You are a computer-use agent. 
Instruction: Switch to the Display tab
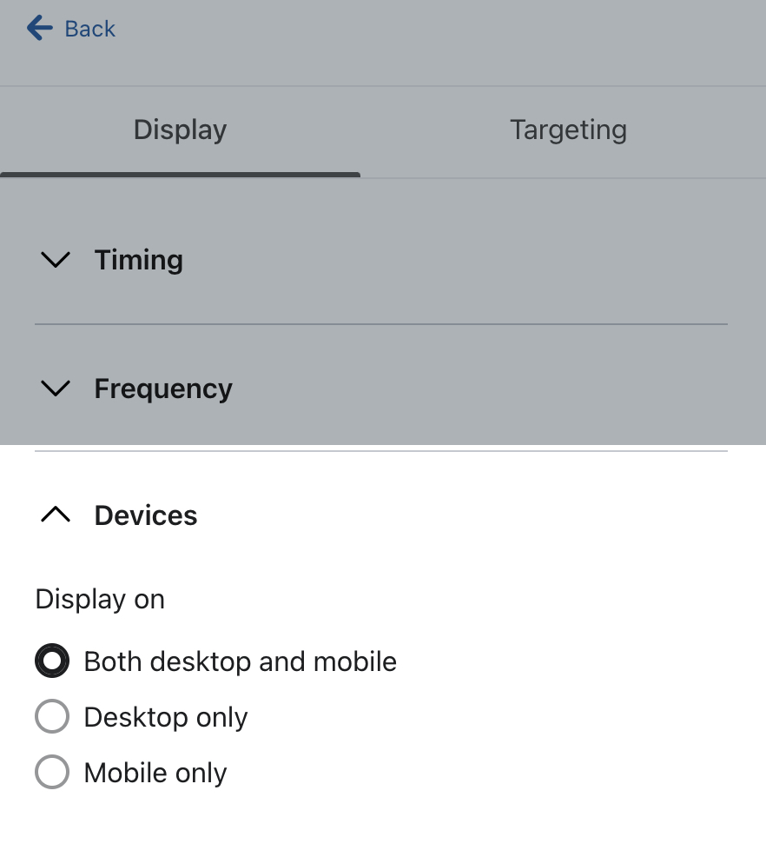(180, 130)
